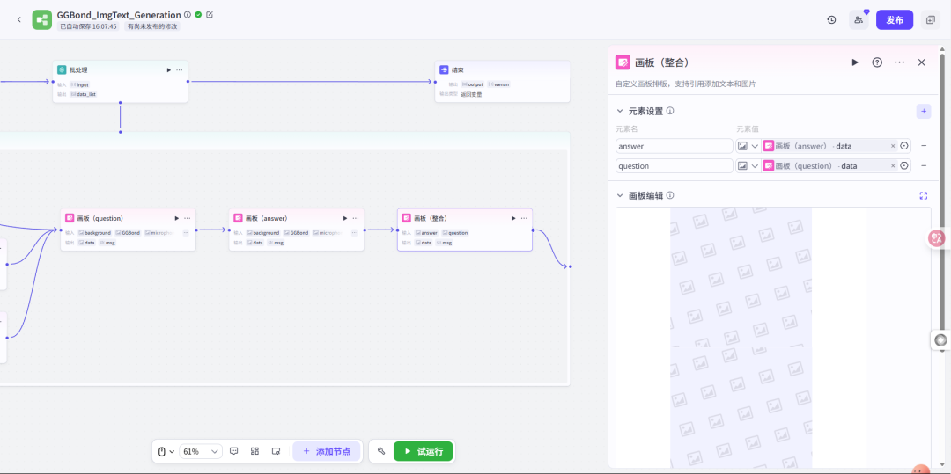951x474 pixels.
Task: Show info tooltip for 元素设置
Action: pyautogui.click(x=670, y=112)
